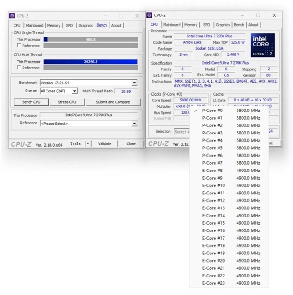Click the Intel Core Ultra 7 logo
The height and width of the screenshot is (295, 293).
click(x=262, y=45)
